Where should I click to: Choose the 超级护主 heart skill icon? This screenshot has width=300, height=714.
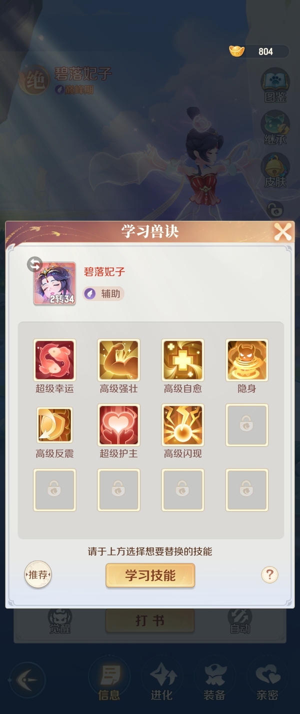pos(118,425)
